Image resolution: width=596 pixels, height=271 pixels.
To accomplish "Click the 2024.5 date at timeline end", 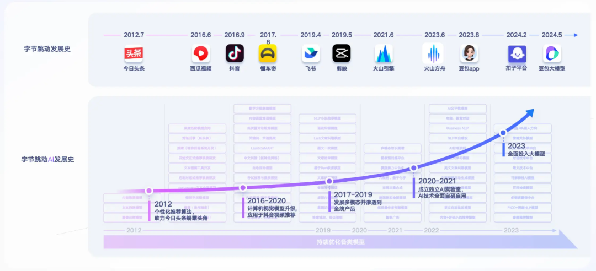I will (x=551, y=35).
